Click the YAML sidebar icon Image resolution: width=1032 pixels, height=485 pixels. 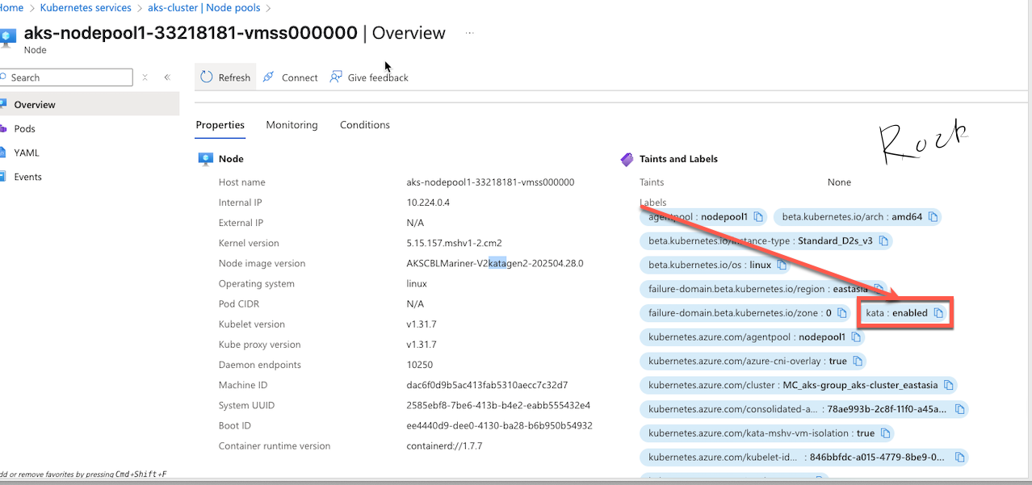click(x=3, y=153)
